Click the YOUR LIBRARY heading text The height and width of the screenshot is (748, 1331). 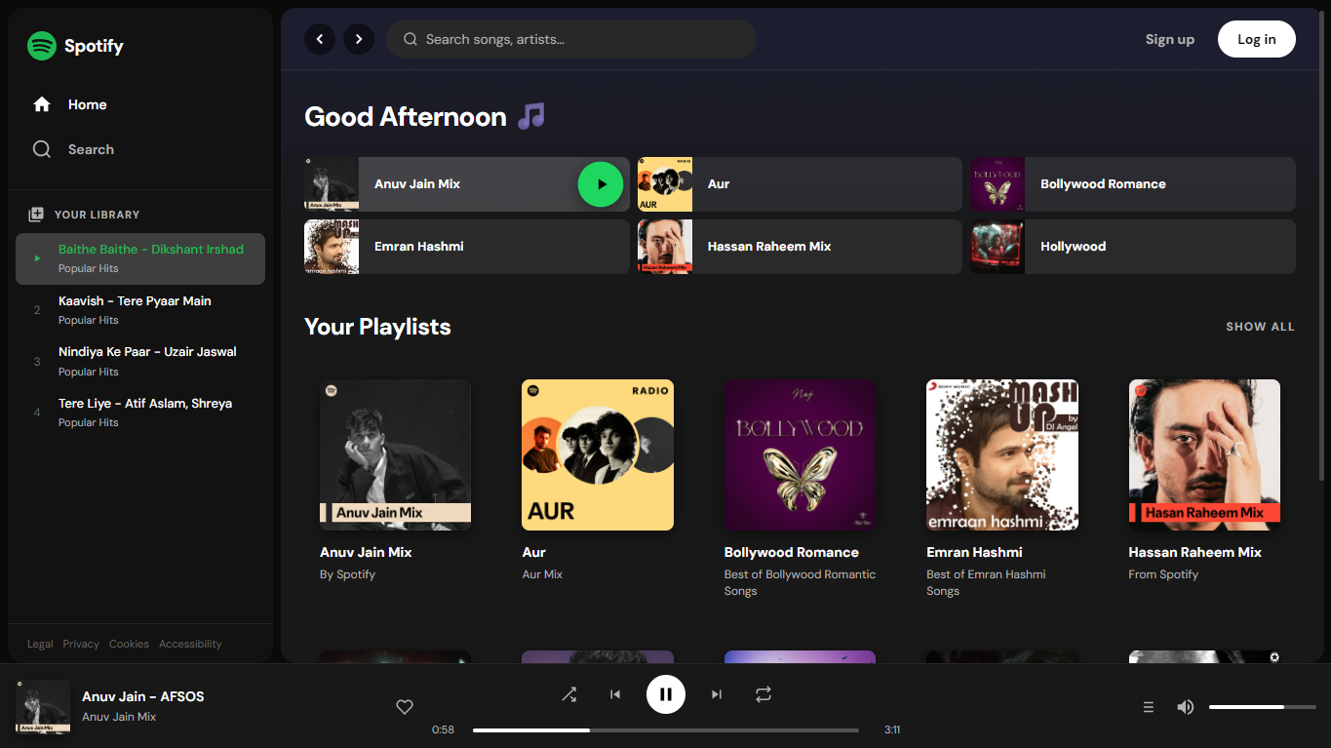[97, 215]
